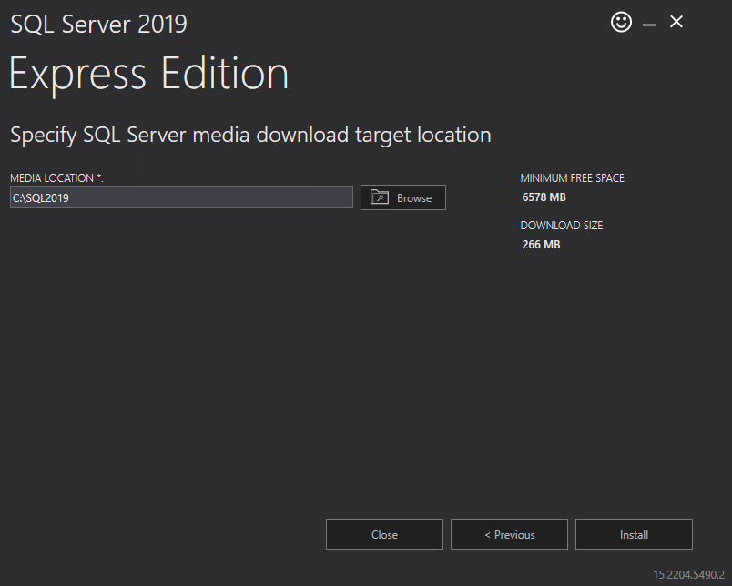Go back using the Previous button
Image resolution: width=732 pixels, height=586 pixels.
[509, 534]
